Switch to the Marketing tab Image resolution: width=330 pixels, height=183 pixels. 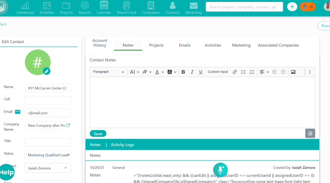(241, 45)
